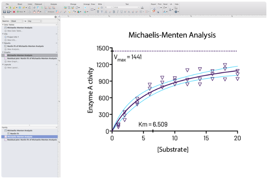Click the green plus New sheet button
Image resolution: width=268 pixels, height=179 pixels.
pyautogui.click(x=21, y=12)
